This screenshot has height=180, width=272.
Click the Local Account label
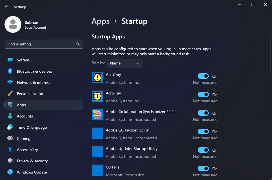(x=35, y=27)
